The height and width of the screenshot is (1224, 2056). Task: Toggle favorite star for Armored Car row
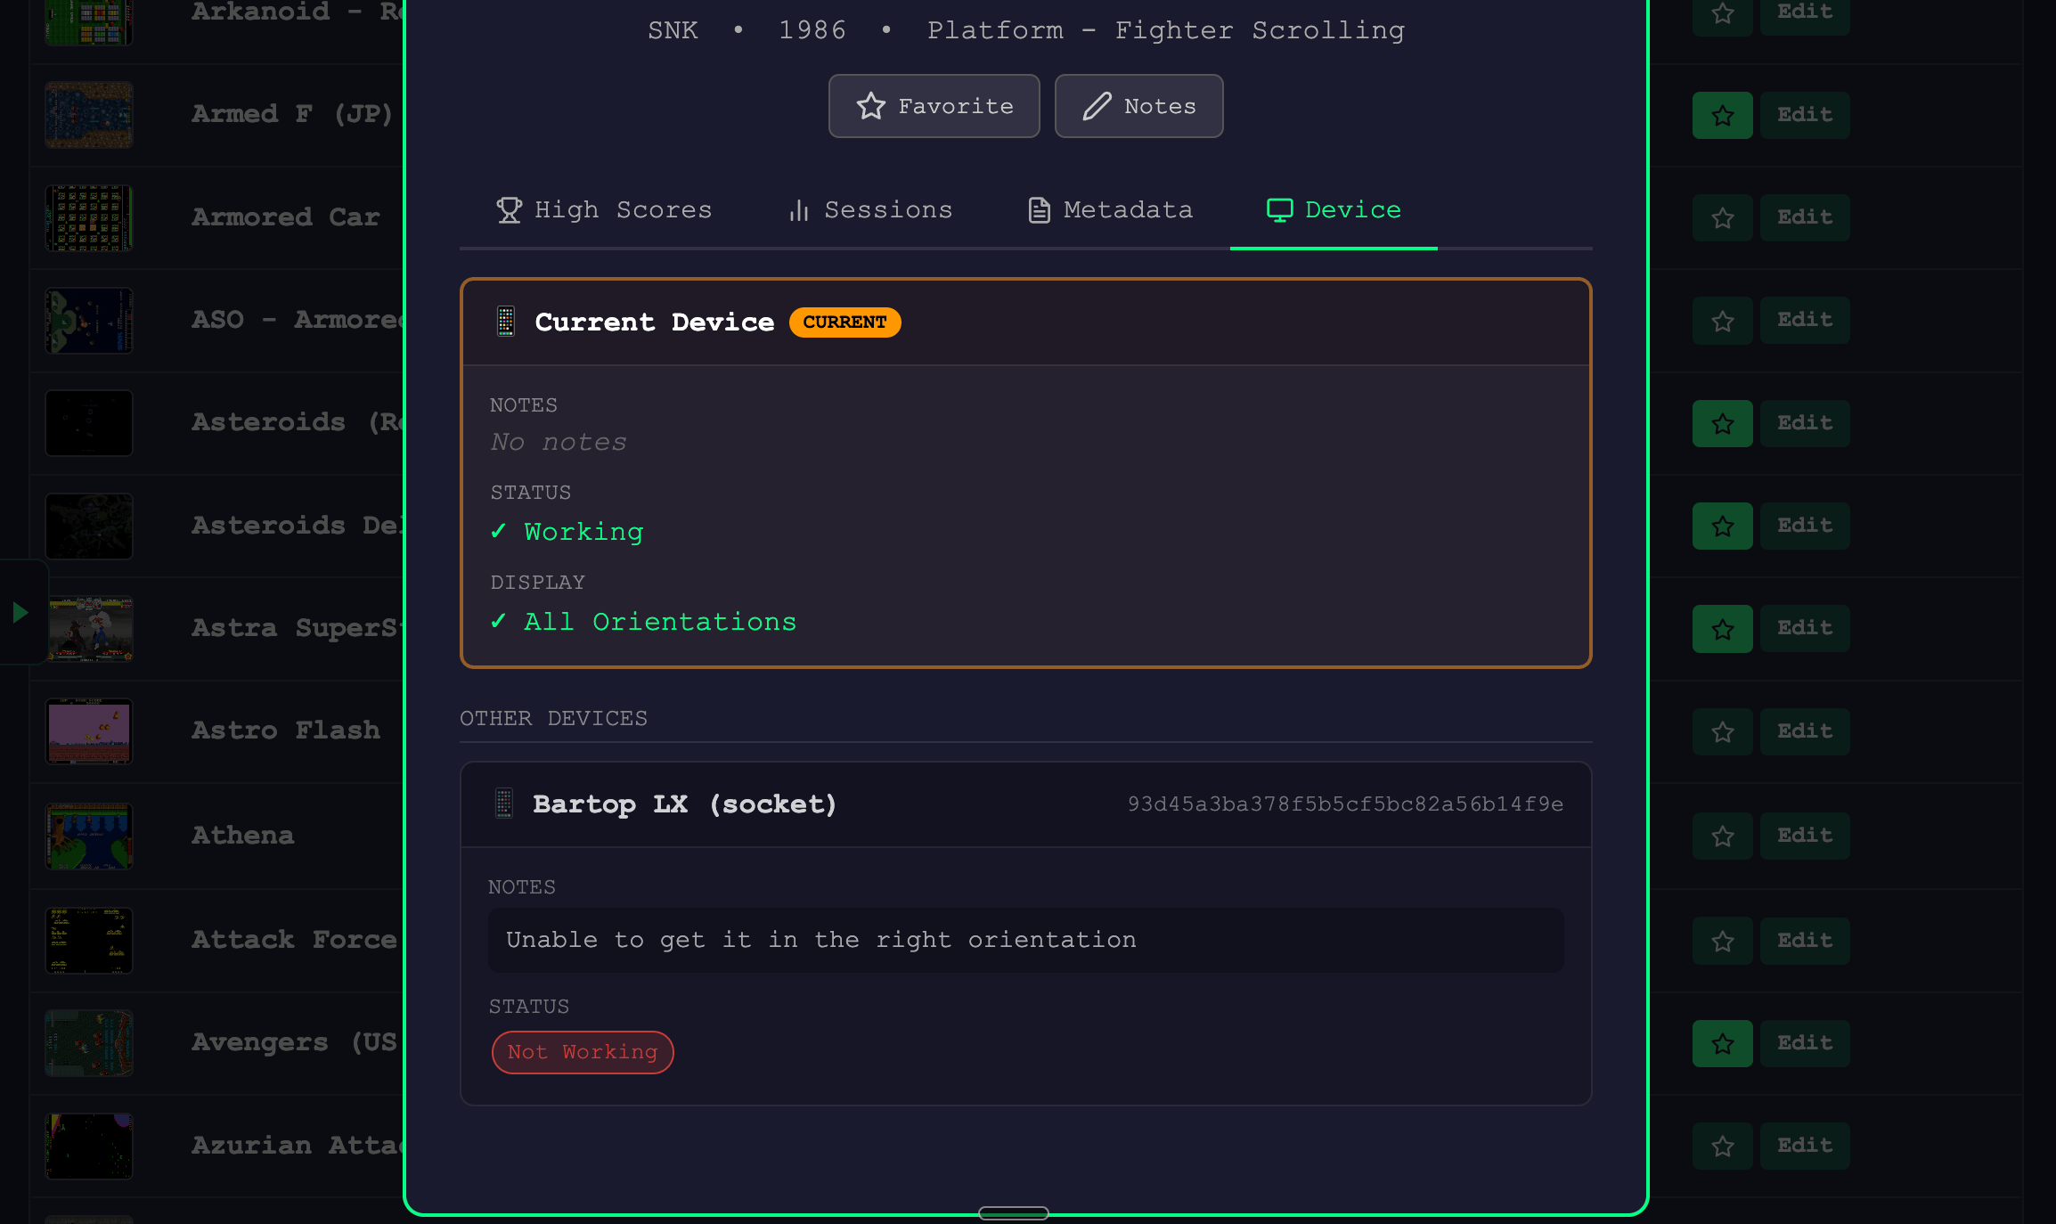1722,217
